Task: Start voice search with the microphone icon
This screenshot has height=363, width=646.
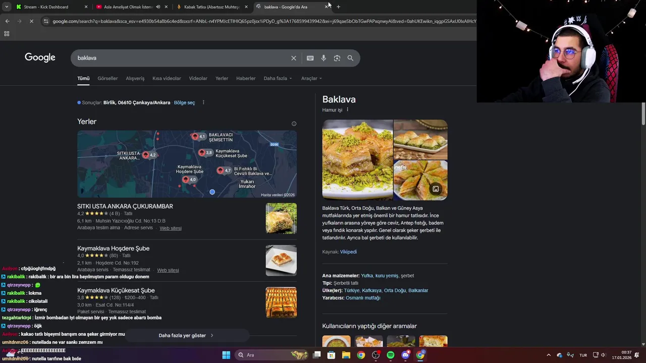Action: click(324, 58)
